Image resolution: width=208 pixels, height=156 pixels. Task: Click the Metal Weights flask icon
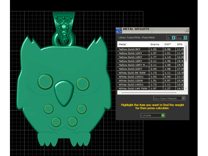(x=119, y=30)
